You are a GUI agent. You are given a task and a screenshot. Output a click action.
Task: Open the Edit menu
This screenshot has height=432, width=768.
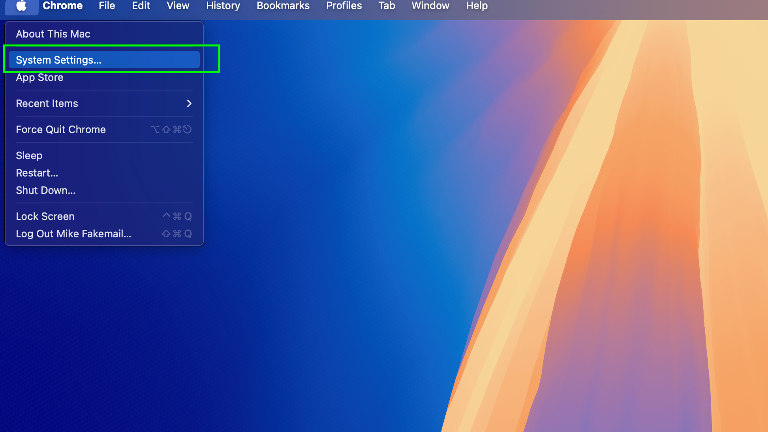point(141,6)
